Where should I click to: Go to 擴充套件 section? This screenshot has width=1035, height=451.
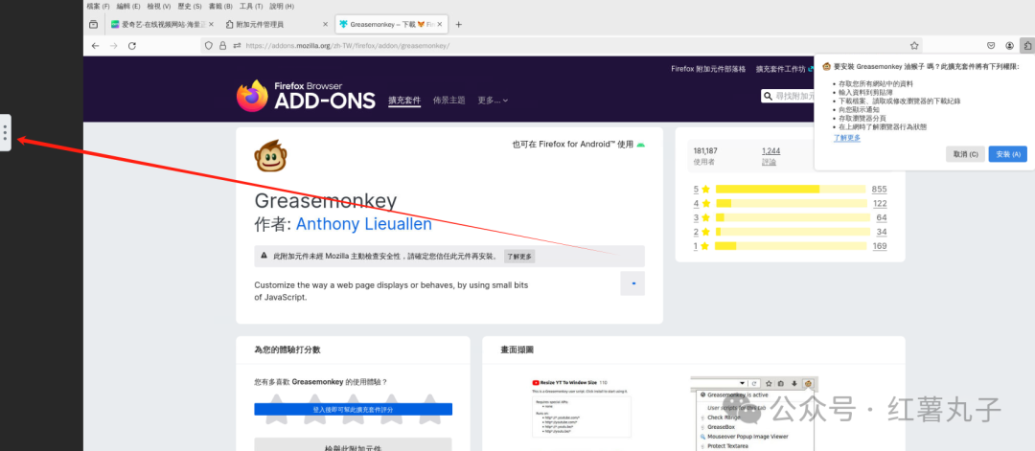[404, 101]
